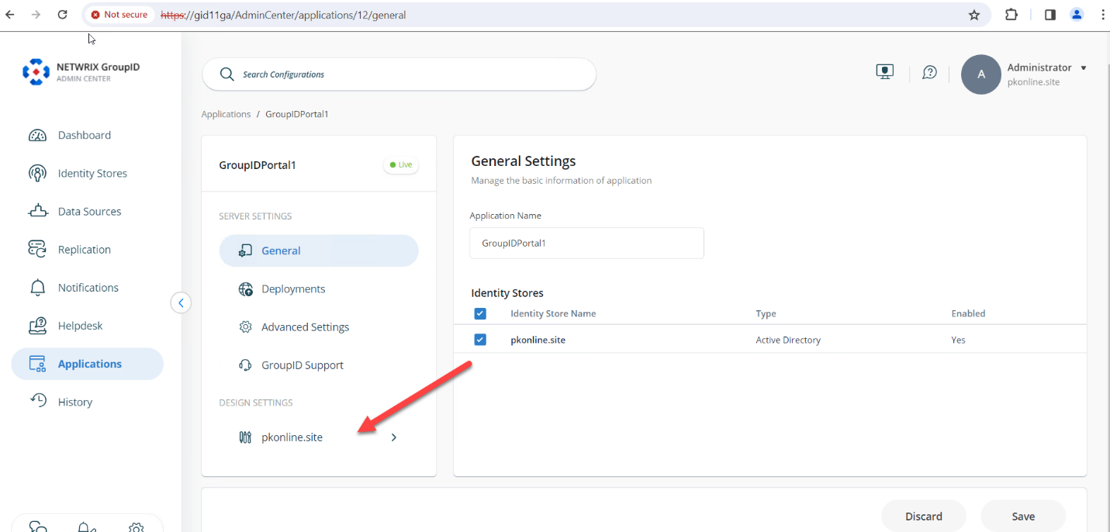Toggle the select-all checkbox in Identity Stores header
Viewport: 1110px width, 532px height.
(x=480, y=313)
